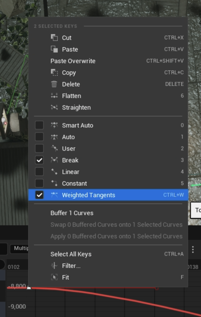Click the 0102 frame label on ruler
This screenshot has width=201, height=317.
pyautogui.click(x=14, y=267)
